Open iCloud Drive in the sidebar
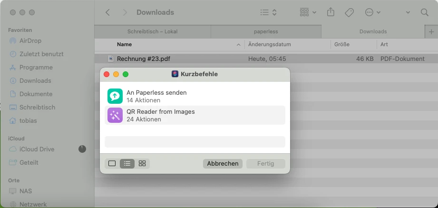 tap(32, 149)
